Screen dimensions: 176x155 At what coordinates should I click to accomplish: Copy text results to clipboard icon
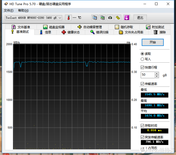95,18
